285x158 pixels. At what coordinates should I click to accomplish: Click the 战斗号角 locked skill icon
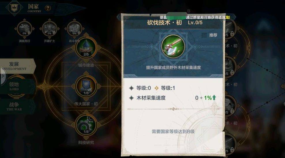tap(74, 29)
